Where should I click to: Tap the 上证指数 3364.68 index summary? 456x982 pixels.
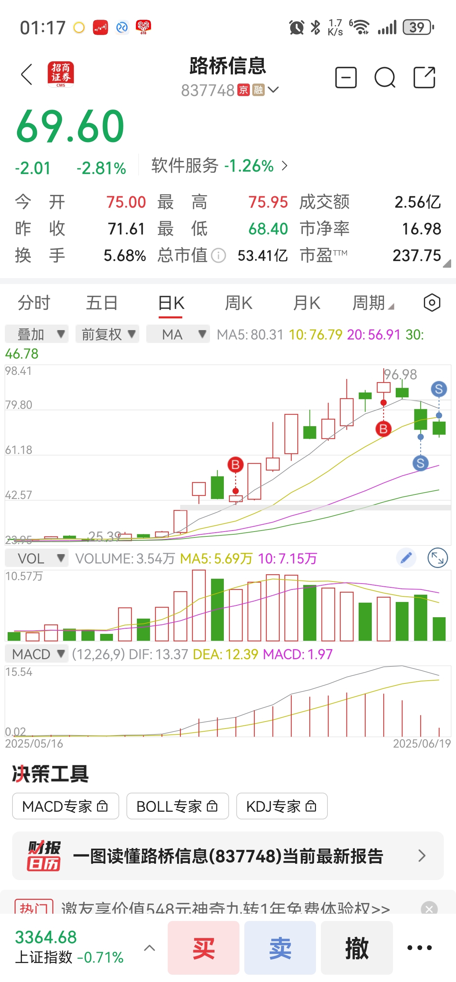[x=69, y=947]
